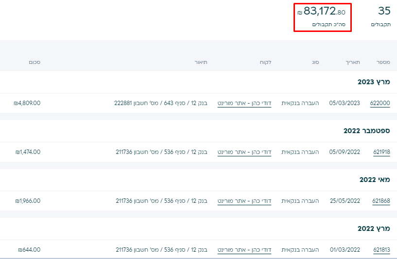397x259 pixels.
Task: Click the לקוח column header
Action: (265, 62)
